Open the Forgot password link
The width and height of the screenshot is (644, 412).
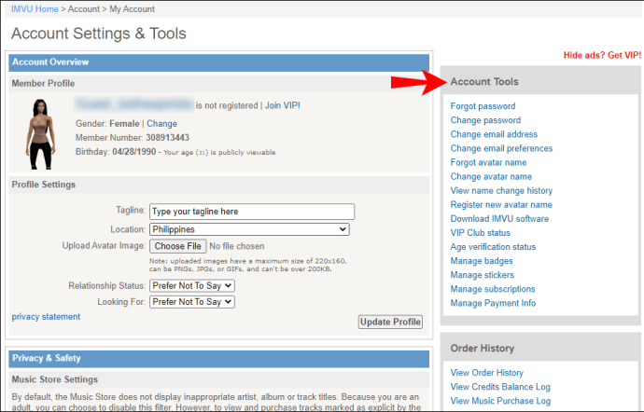point(483,106)
